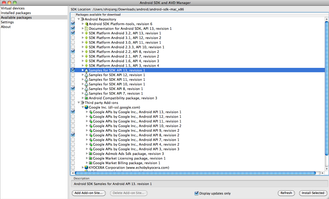The width and height of the screenshot is (329, 199).
Task: Check Samples for SDK API 12 checkbox
Action: pos(73,75)
